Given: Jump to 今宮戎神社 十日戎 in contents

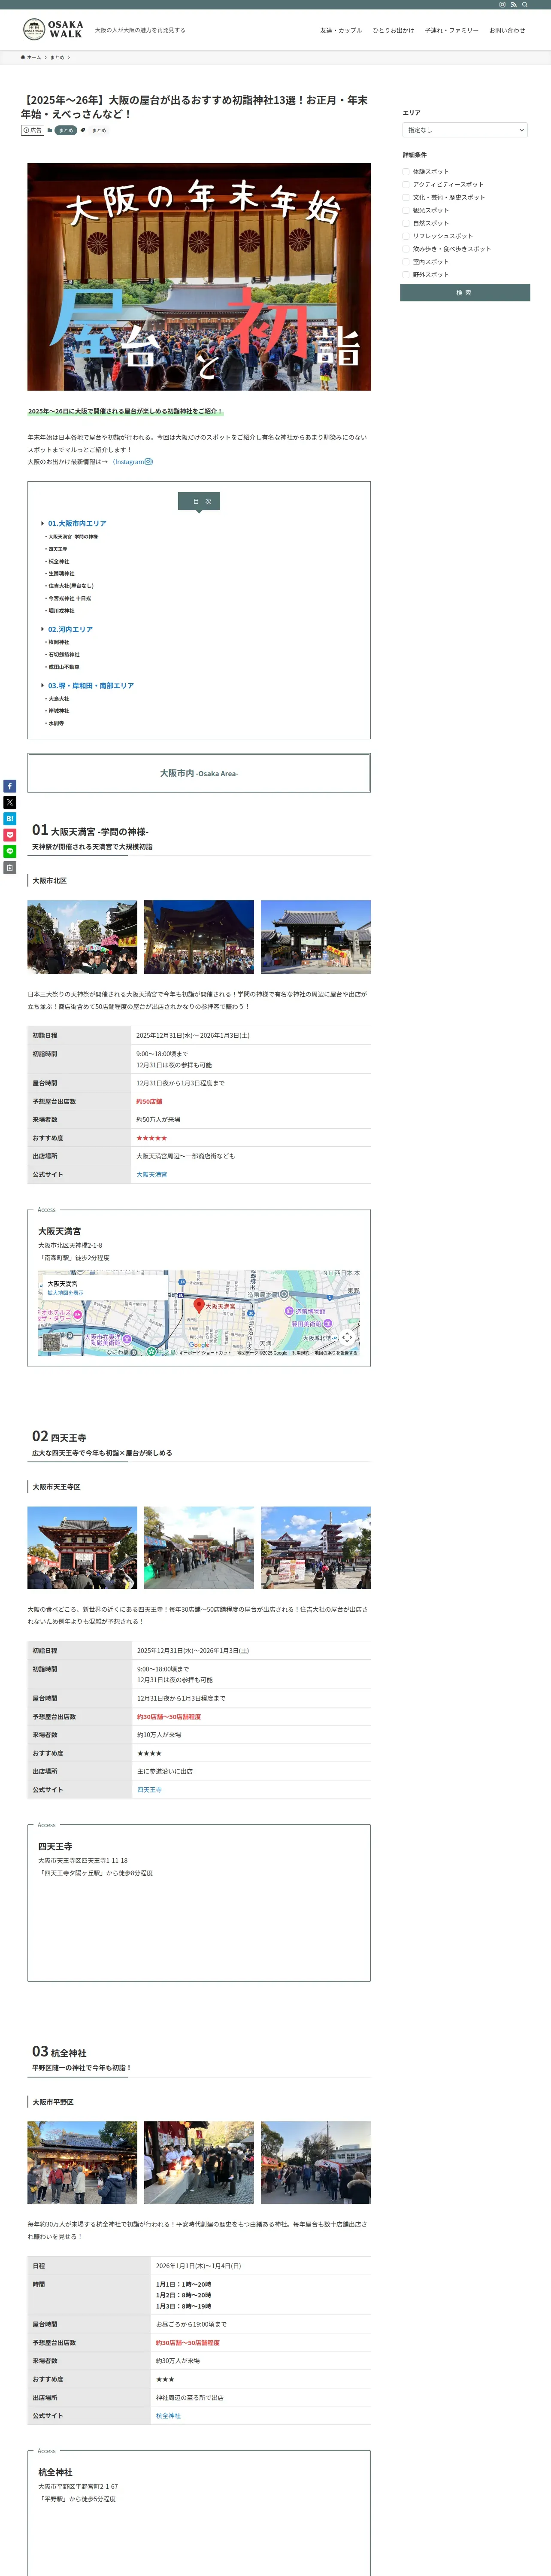Looking at the screenshot, I should (70, 598).
